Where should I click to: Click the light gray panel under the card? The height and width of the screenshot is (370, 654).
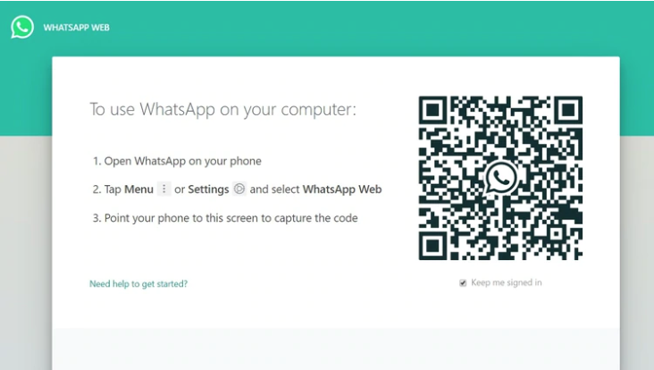(336, 349)
